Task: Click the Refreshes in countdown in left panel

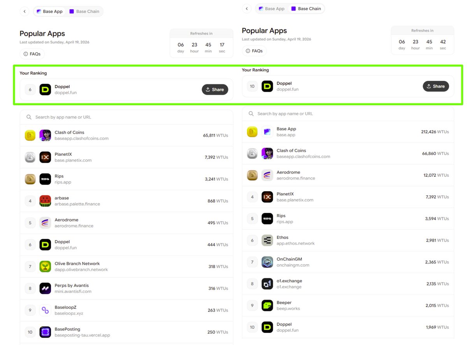Action: [x=201, y=43]
